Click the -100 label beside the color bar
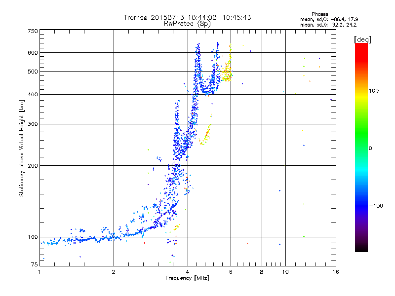 click(376, 206)
